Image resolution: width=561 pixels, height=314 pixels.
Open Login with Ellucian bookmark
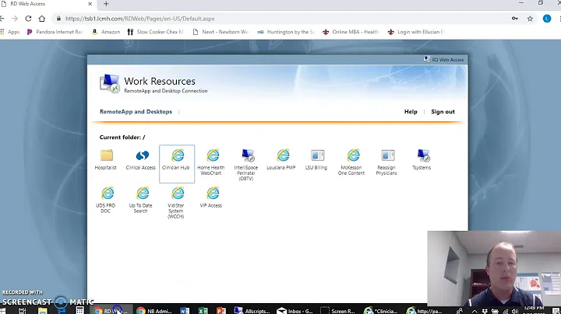pyautogui.click(x=416, y=32)
